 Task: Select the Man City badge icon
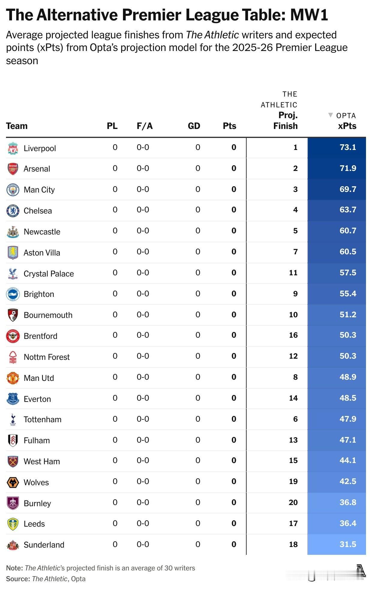click(x=13, y=190)
